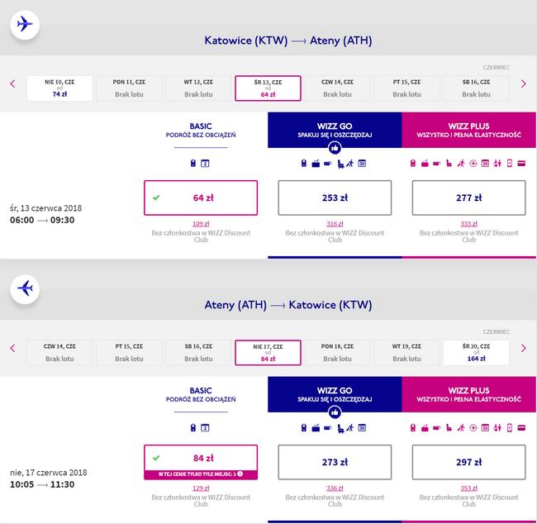Click the pink priority boarding icon under return WIZZ PLUS

point(461,427)
